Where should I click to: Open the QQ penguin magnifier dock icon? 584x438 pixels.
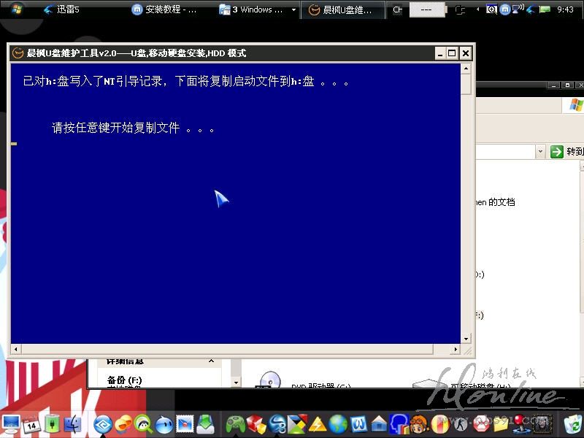coord(143,425)
